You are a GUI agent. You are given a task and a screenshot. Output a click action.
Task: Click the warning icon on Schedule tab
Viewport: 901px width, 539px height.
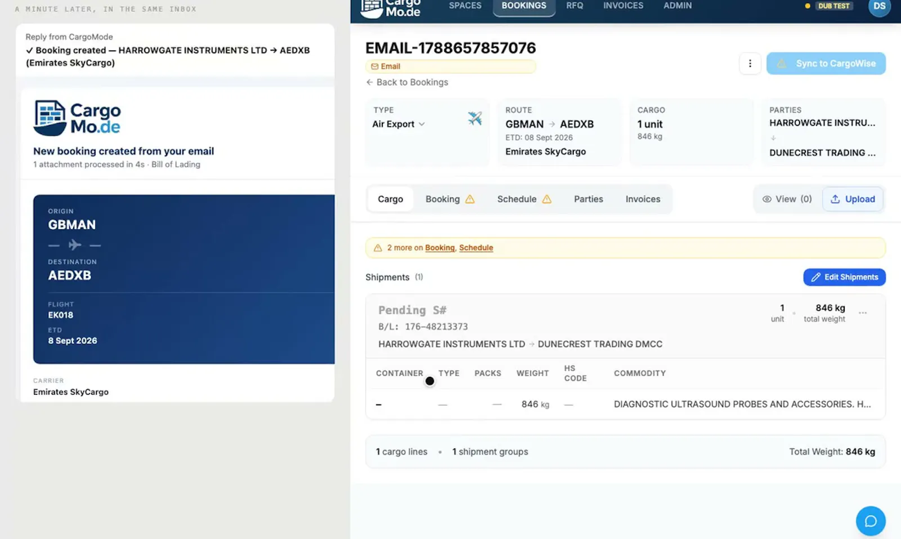pyautogui.click(x=547, y=199)
